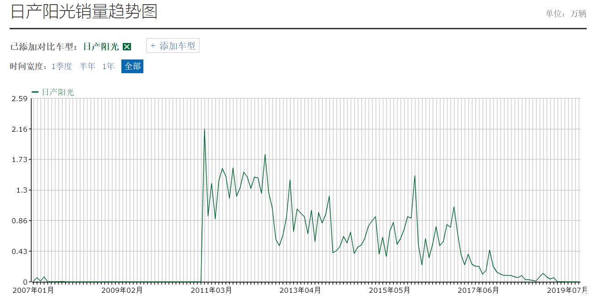The height and width of the screenshot is (296, 589).
Task: Click the 2.16 y-axis label
Action: point(20,129)
